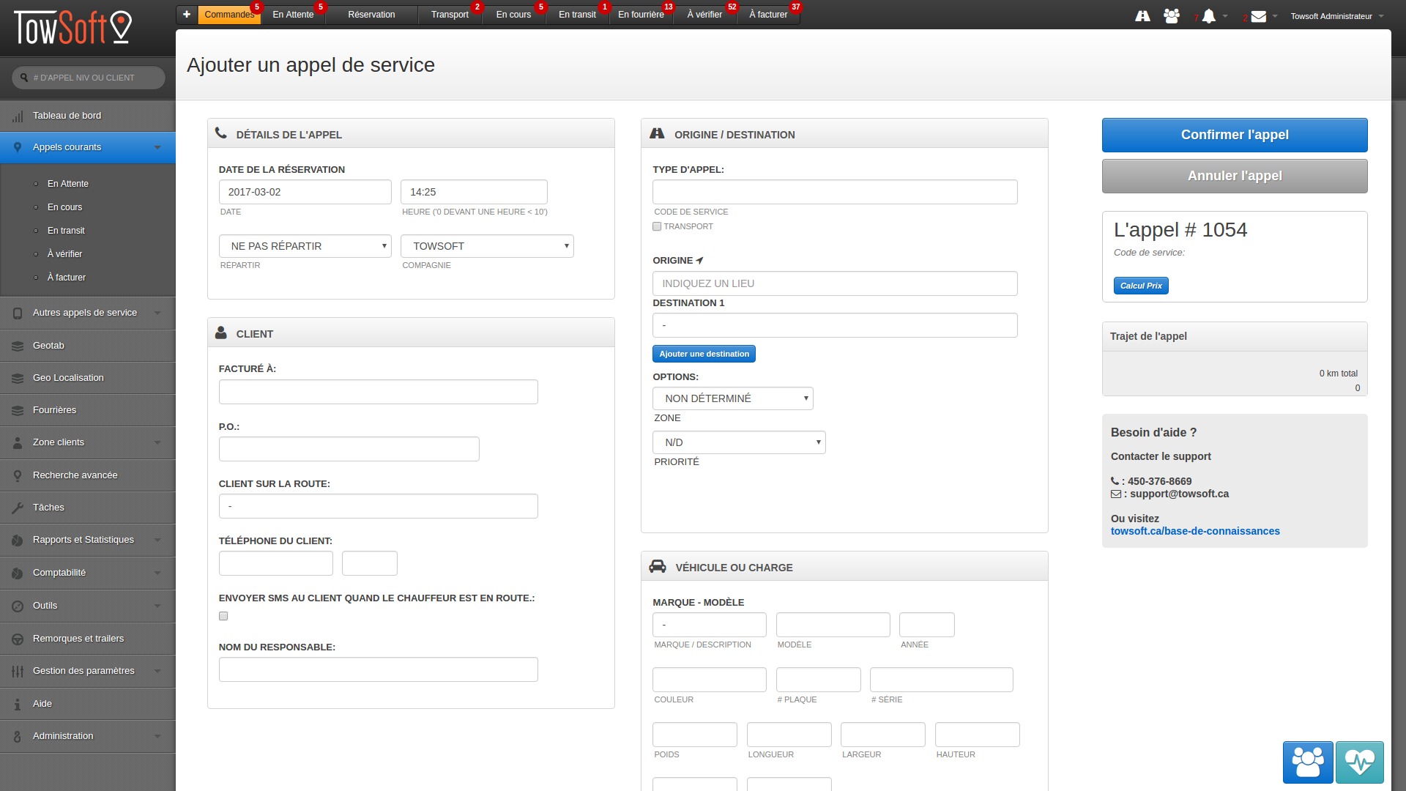Click the road icon in top bar
Image resolution: width=1406 pixels, height=791 pixels.
click(1142, 15)
